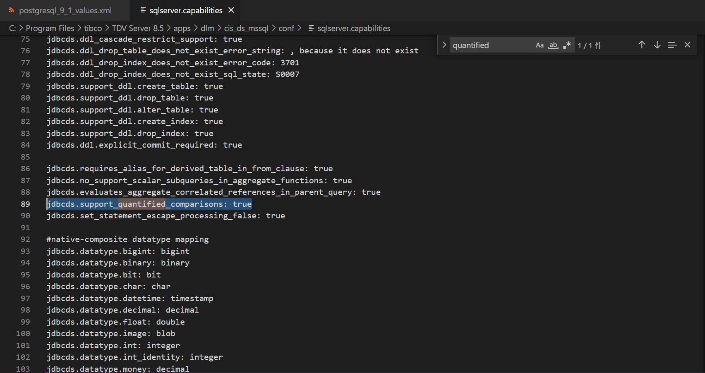Toggle Match Whole Word in find widget
This screenshot has width=705, height=373.
(553, 45)
